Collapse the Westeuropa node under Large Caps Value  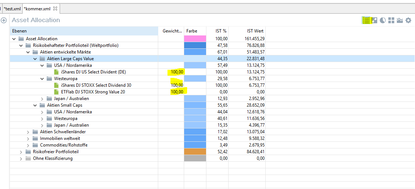tap(42, 79)
